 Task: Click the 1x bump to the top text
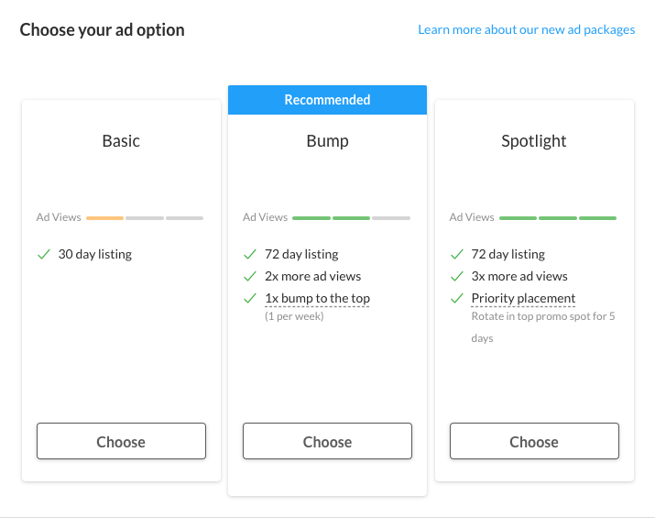pos(317,298)
